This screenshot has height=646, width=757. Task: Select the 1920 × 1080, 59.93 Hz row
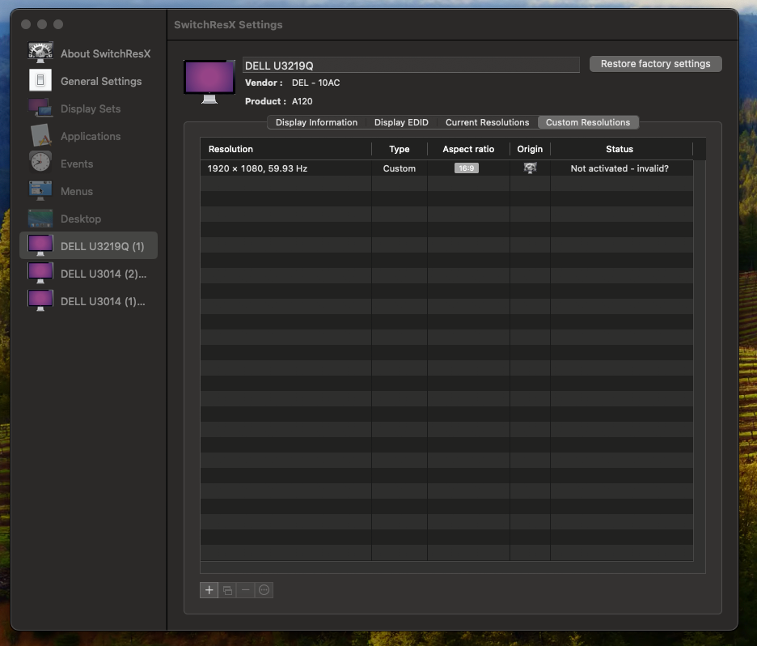coord(446,168)
